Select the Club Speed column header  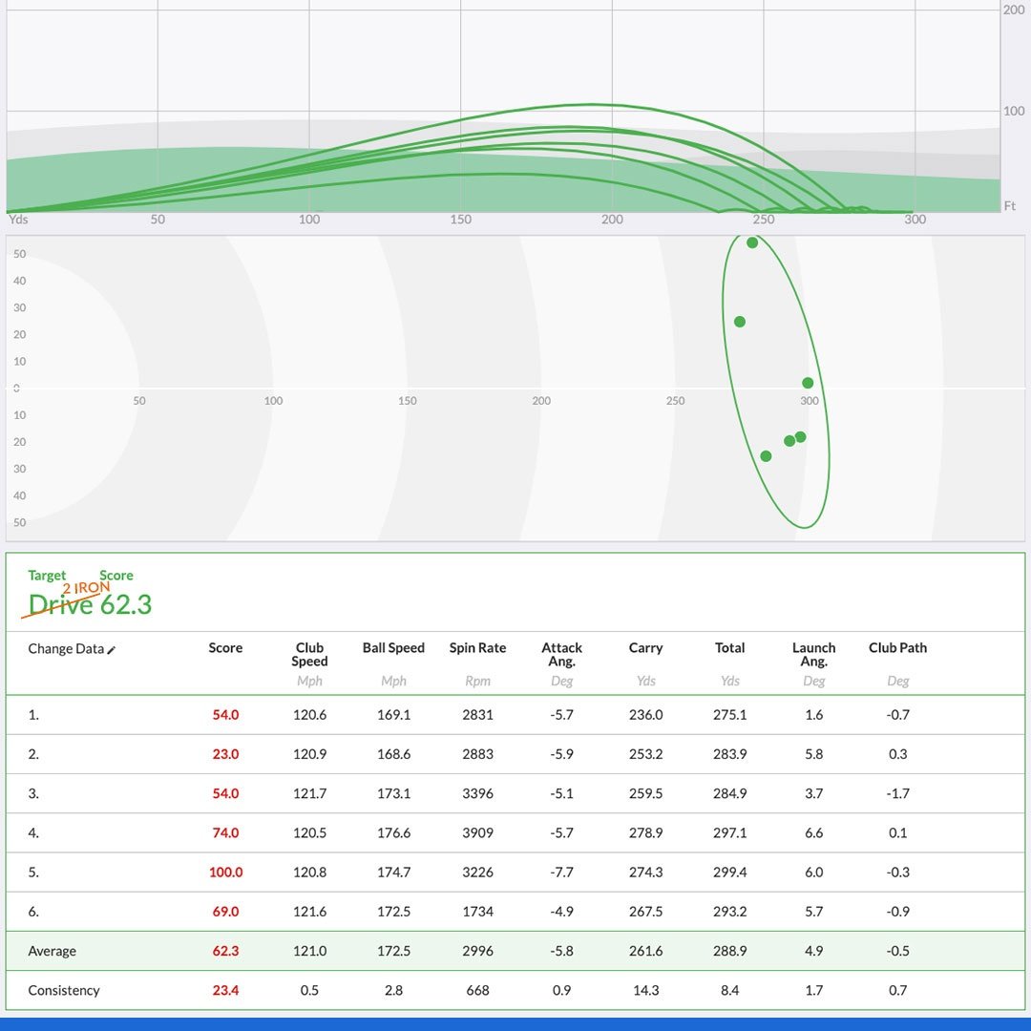tap(309, 654)
